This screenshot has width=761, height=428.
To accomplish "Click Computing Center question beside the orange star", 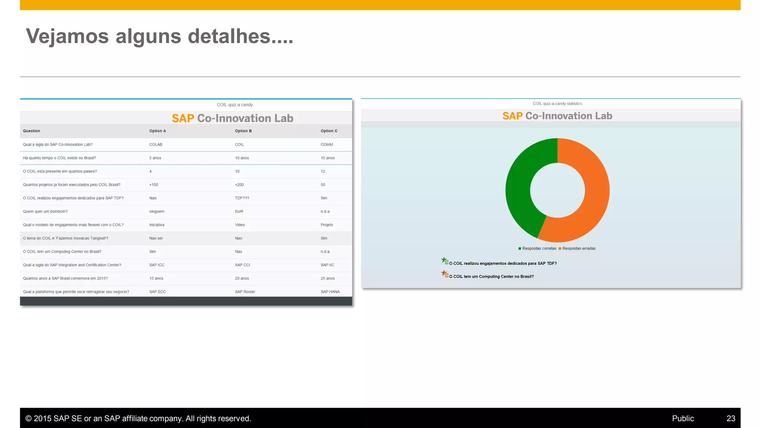I will pos(492,276).
